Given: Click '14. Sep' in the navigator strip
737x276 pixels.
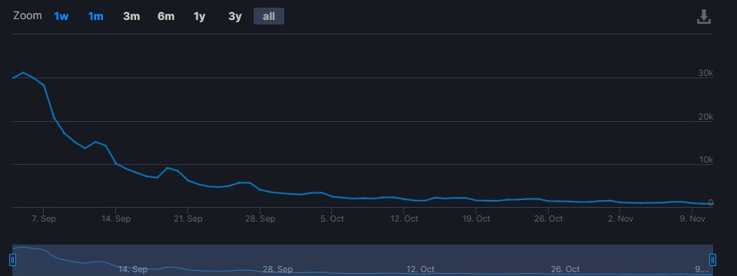Looking at the screenshot, I should pyautogui.click(x=133, y=269).
